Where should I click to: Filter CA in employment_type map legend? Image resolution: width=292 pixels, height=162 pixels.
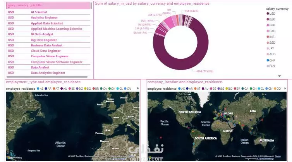tap(103, 89)
